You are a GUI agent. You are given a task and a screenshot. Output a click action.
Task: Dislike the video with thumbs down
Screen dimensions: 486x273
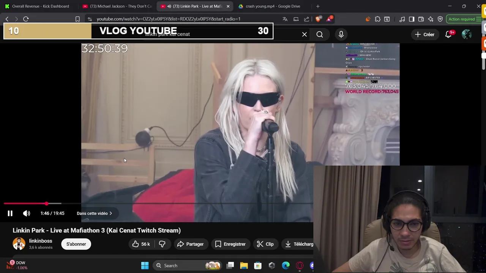tap(162, 244)
